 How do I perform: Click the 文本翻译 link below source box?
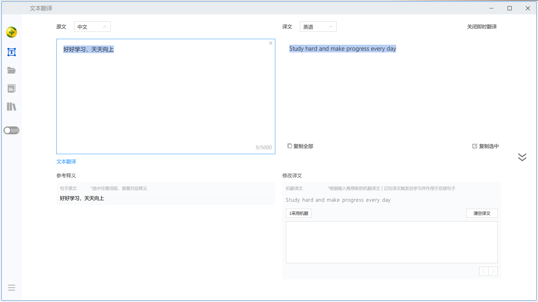point(66,161)
